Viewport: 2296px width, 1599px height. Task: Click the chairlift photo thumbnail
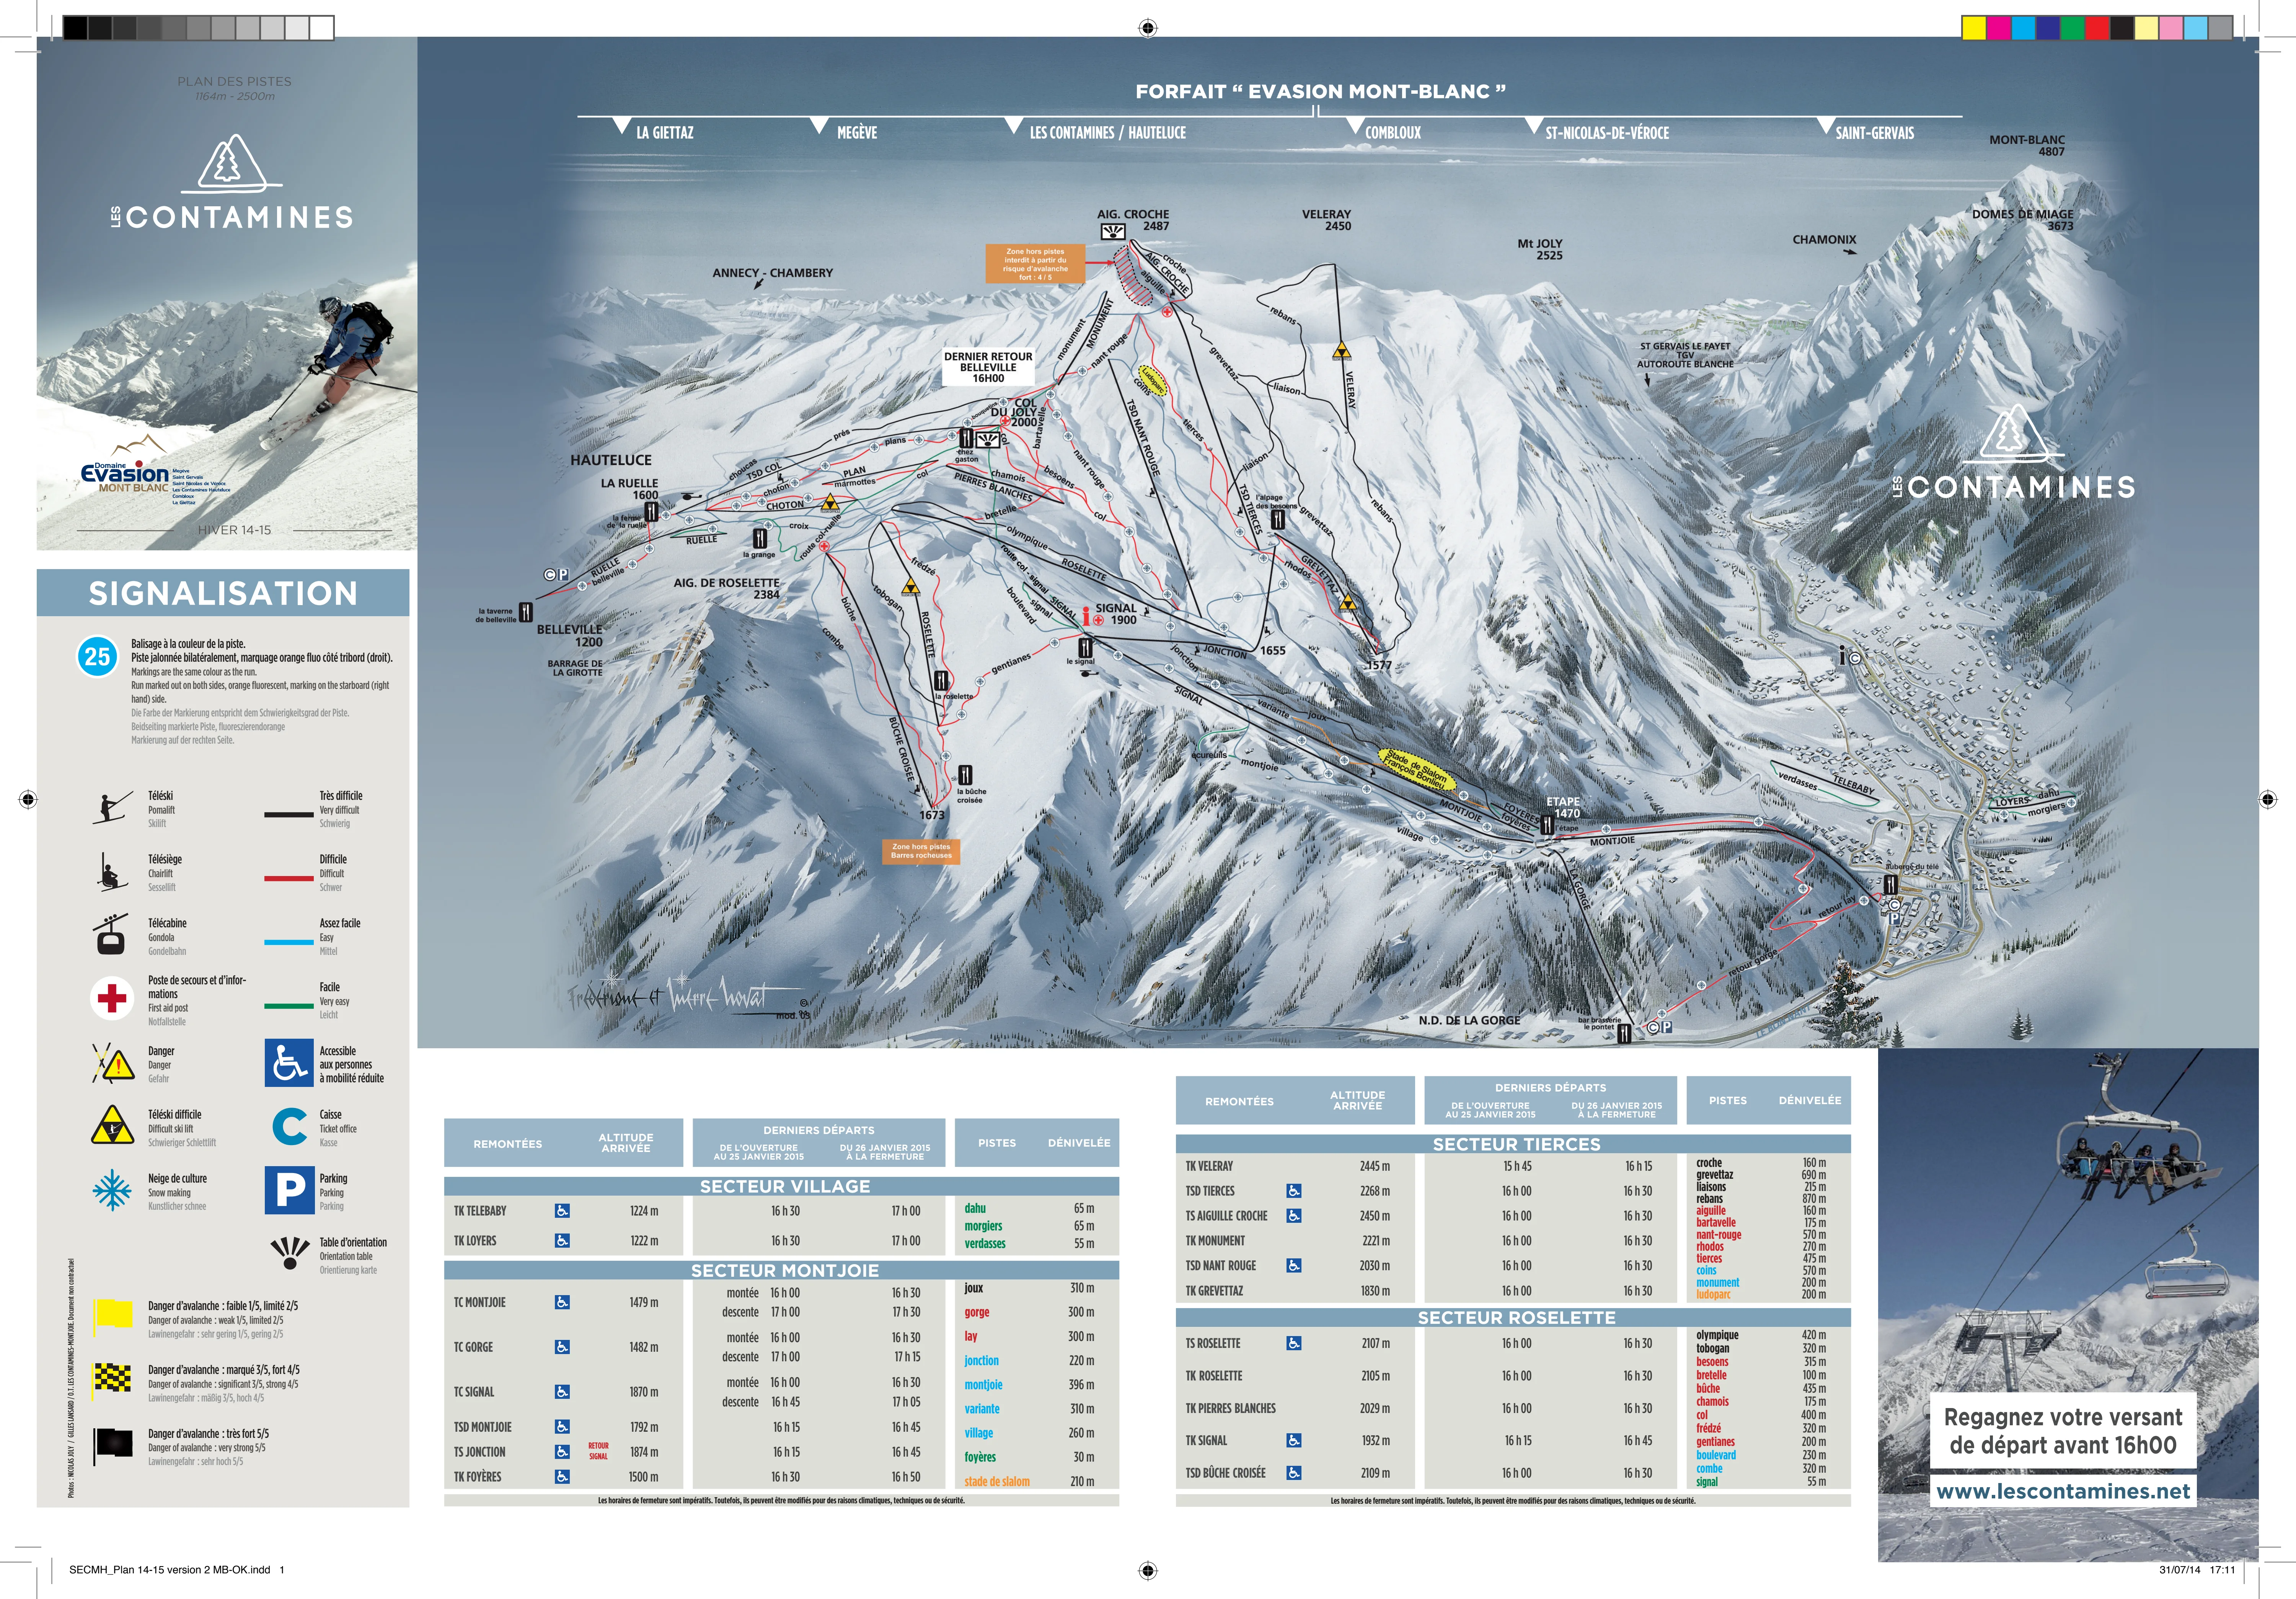tap(2068, 1305)
